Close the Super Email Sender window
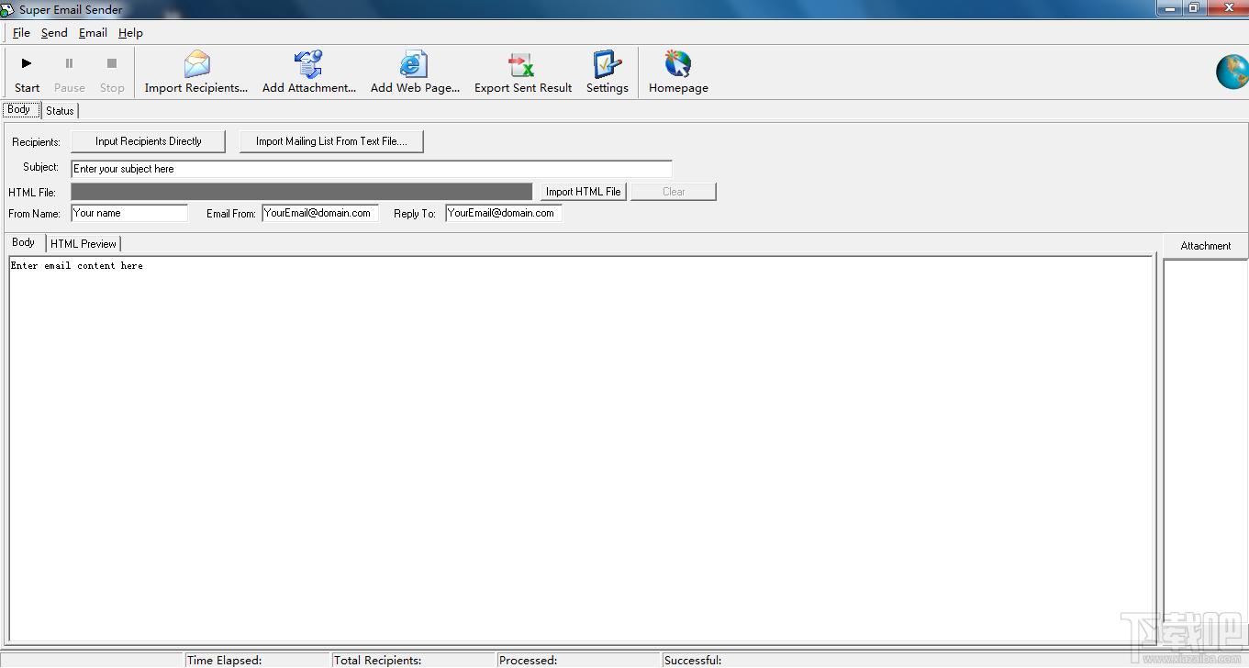 [x=1227, y=7]
